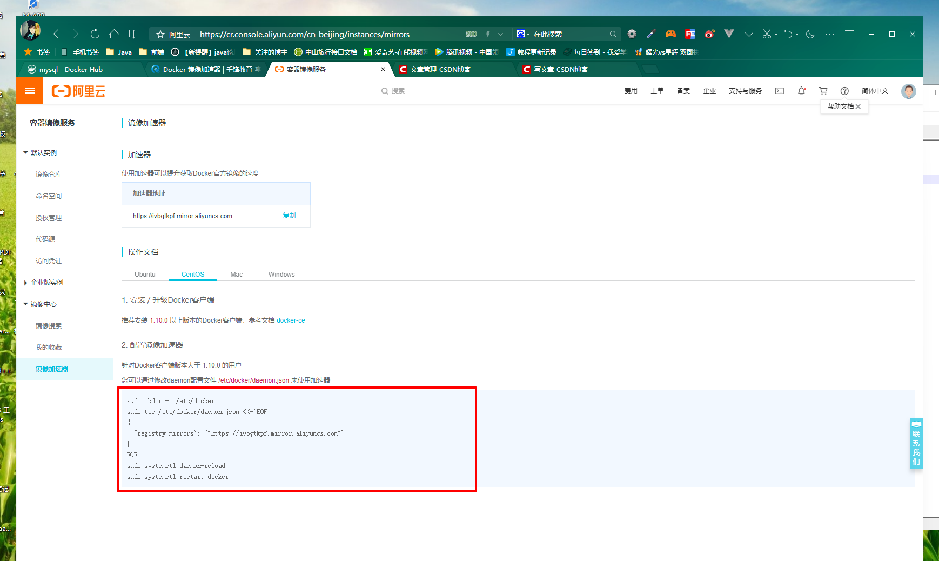Switch to the Windows docs tab
Image resolution: width=939 pixels, height=561 pixels.
(x=281, y=275)
